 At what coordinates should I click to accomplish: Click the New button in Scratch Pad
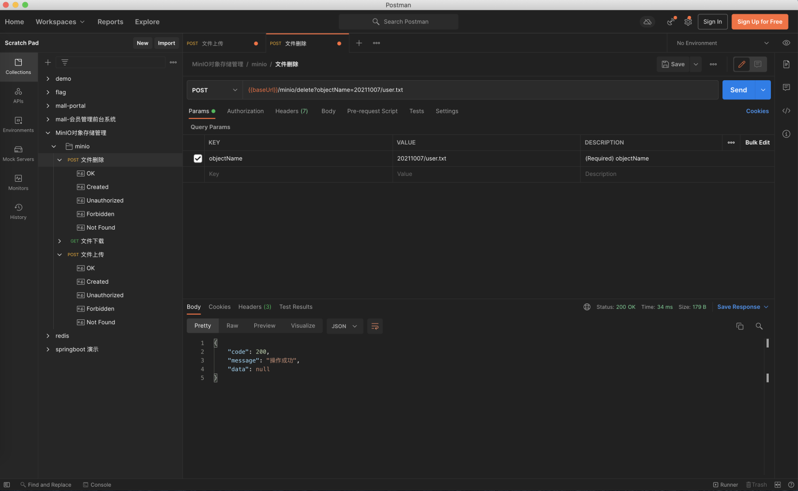pyautogui.click(x=143, y=43)
